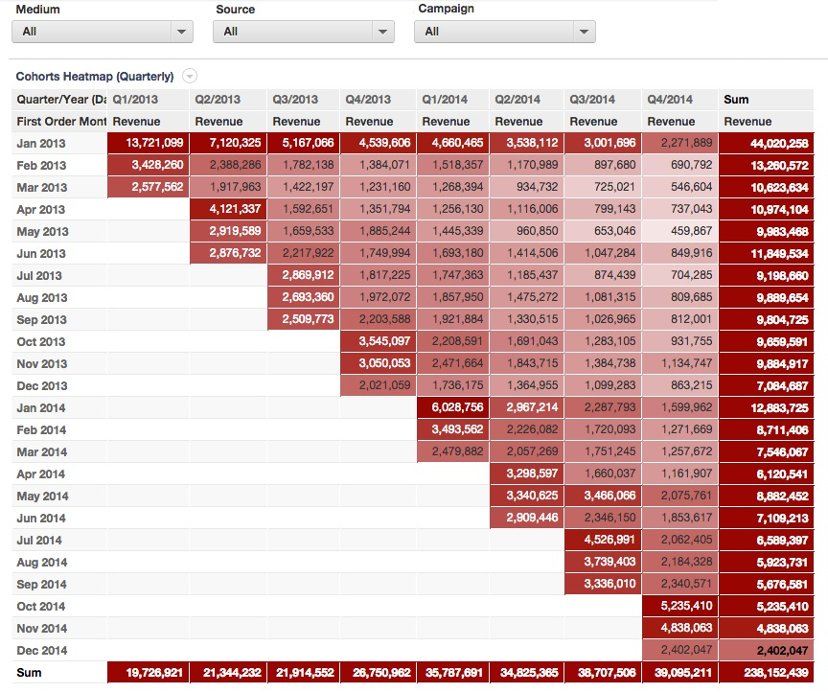Click the Medium filter label

point(37,10)
